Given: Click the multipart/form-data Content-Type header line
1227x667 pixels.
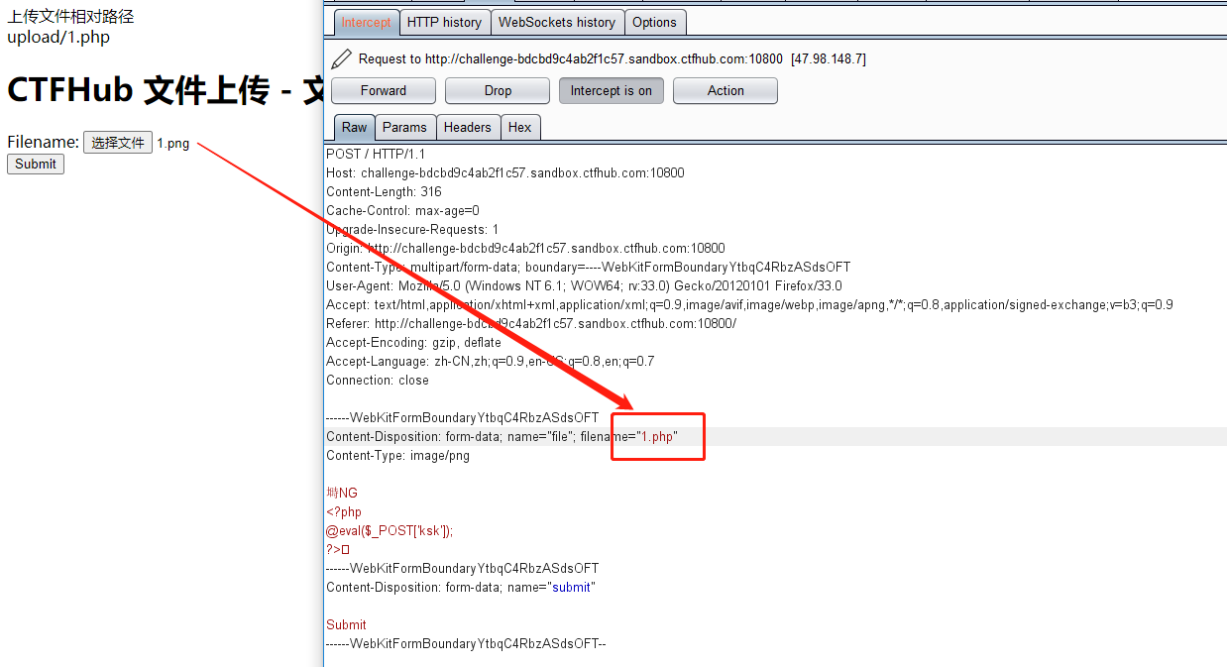Looking at the screenshot, I should point(588,267).
